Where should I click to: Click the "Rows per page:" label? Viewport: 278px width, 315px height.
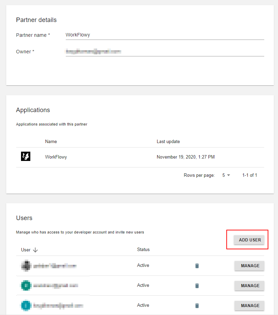(199, 175)
